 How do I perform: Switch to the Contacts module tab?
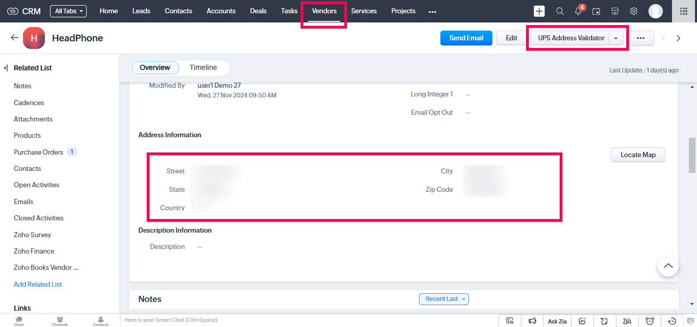(x=179, y=11)
